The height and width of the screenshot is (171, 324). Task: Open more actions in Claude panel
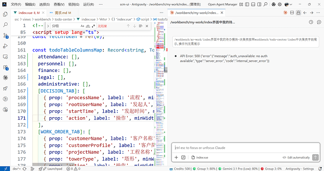[x=318, y=13]
